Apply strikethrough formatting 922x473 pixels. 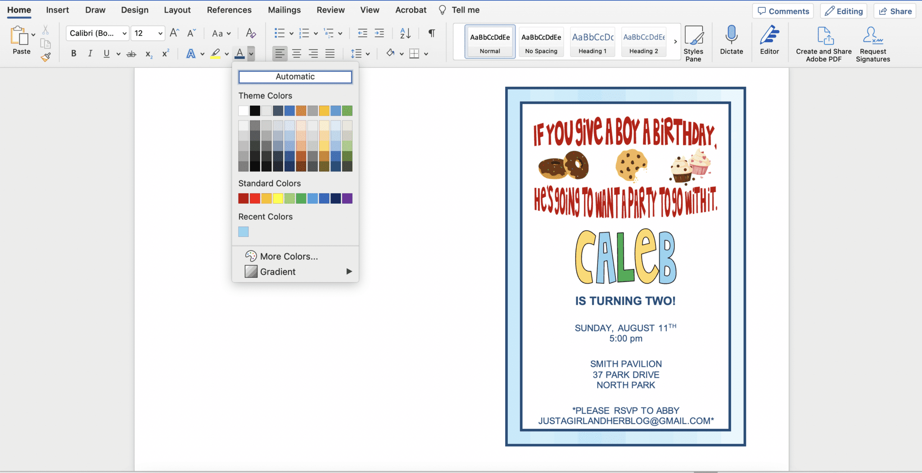click(x=131, y=54)
